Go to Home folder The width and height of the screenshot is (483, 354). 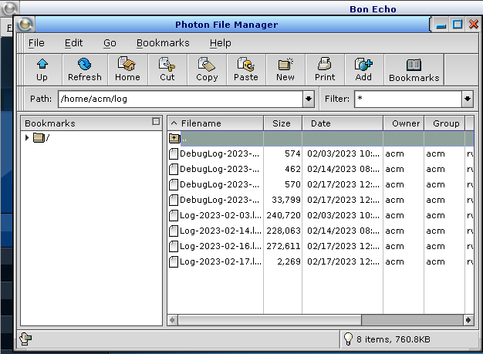tap(127, 69)
